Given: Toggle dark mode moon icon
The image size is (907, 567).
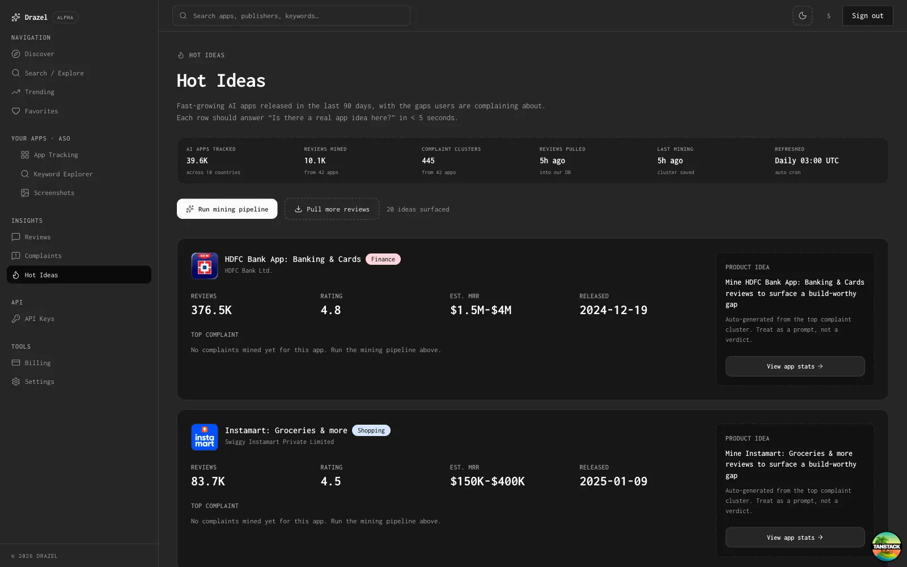Looking at the screenshot, I should click(x=802, y=16).
